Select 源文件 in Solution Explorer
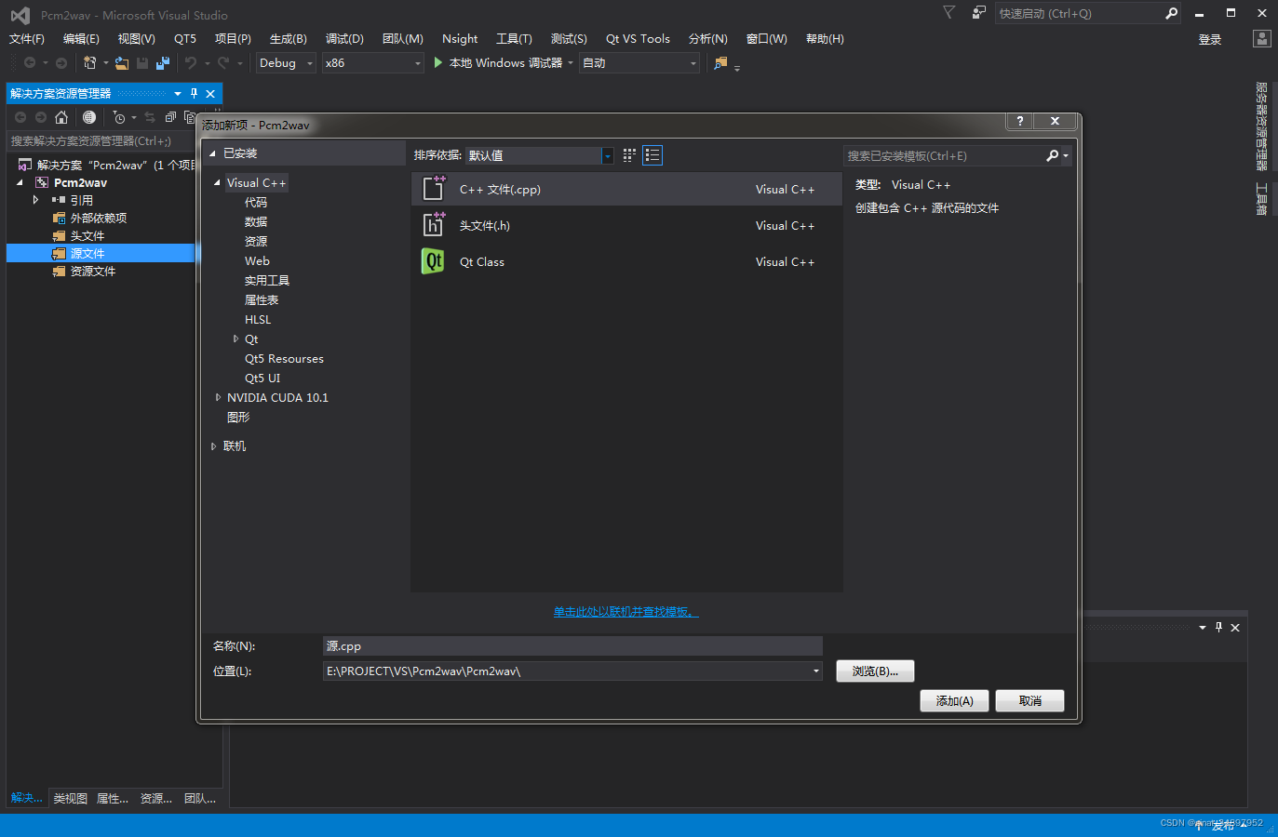 pos(87,253)
